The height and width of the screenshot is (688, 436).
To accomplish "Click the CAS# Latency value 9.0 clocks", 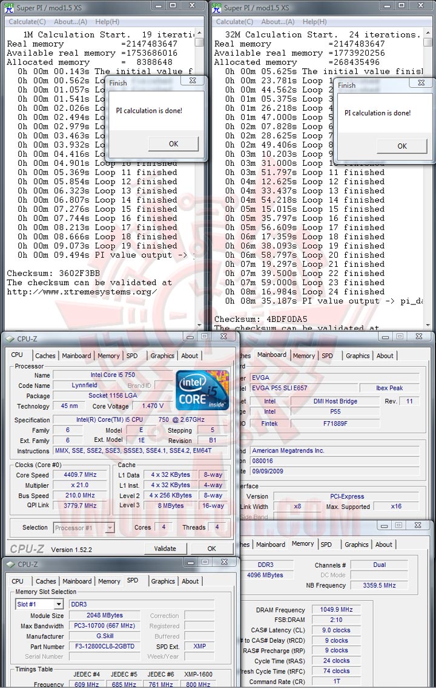I will (336, 630).
